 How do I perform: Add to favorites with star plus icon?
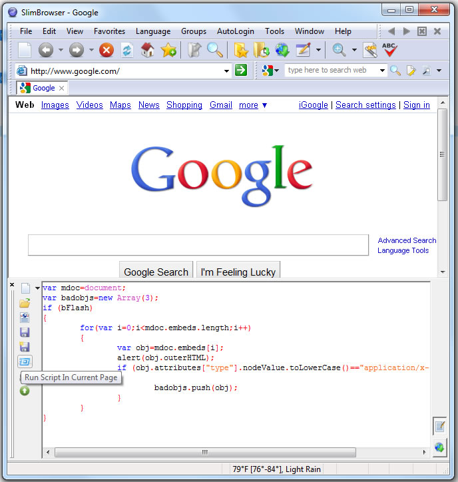pyautogui.click(x=168, y=50)
